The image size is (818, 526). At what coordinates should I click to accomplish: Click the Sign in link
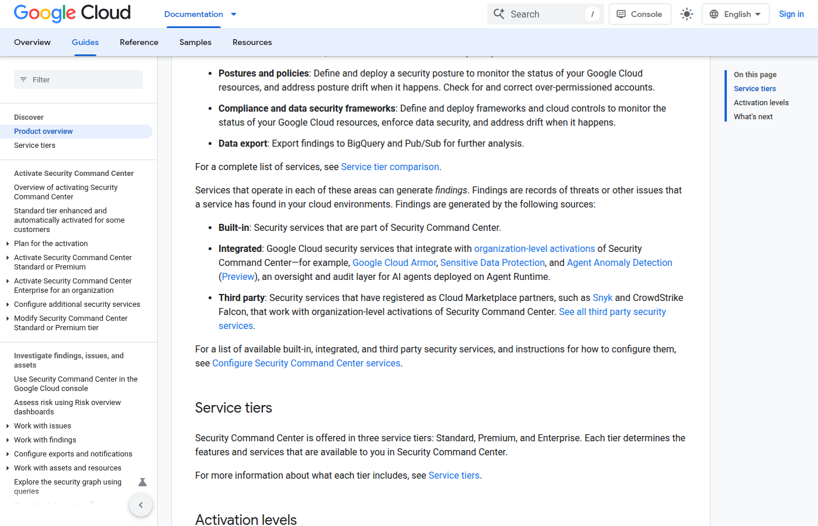tap(791, 14)
